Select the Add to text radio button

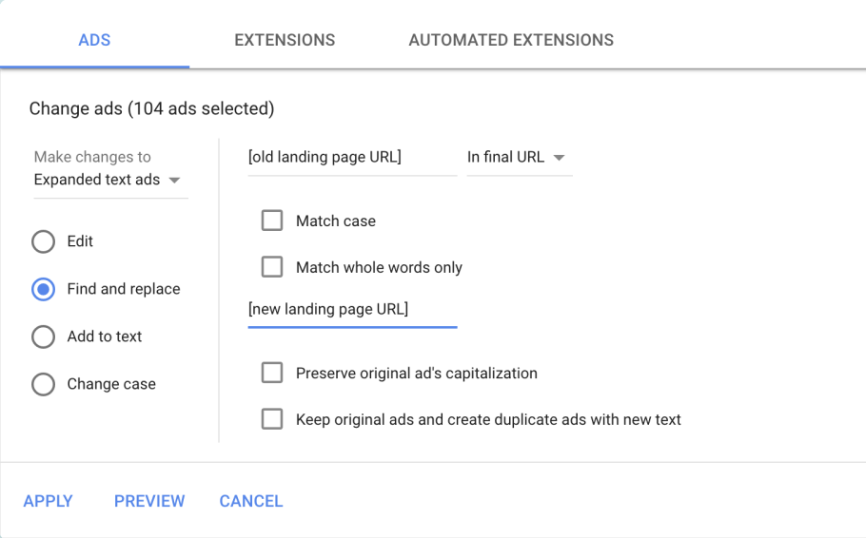click(44, 336)
